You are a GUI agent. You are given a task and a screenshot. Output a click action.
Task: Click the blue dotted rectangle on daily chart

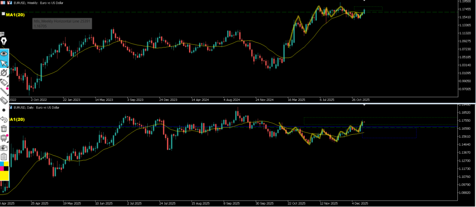(x=390, y=133)
